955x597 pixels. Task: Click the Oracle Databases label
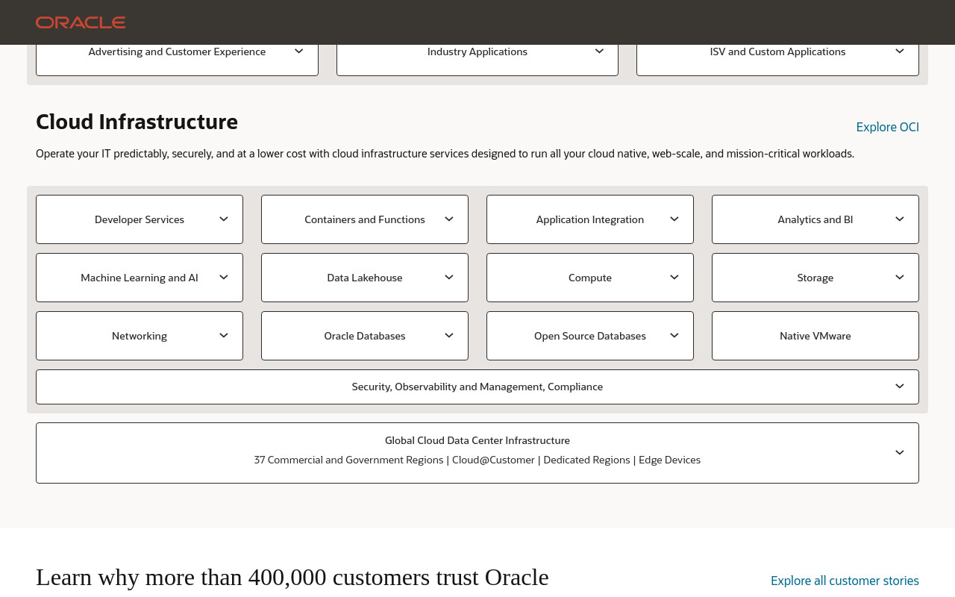coord(365,336)
